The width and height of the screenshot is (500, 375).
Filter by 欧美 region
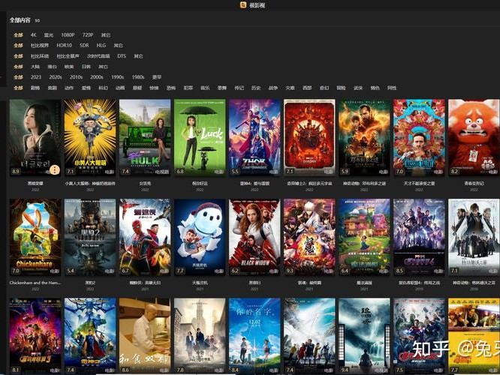pyautogui.click(x=69, y=67)
